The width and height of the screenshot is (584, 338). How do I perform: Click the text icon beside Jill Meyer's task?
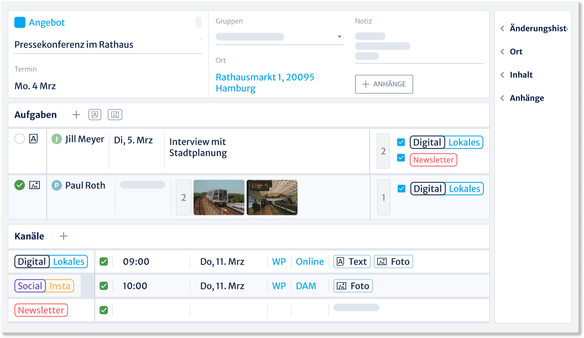[33, 139]
